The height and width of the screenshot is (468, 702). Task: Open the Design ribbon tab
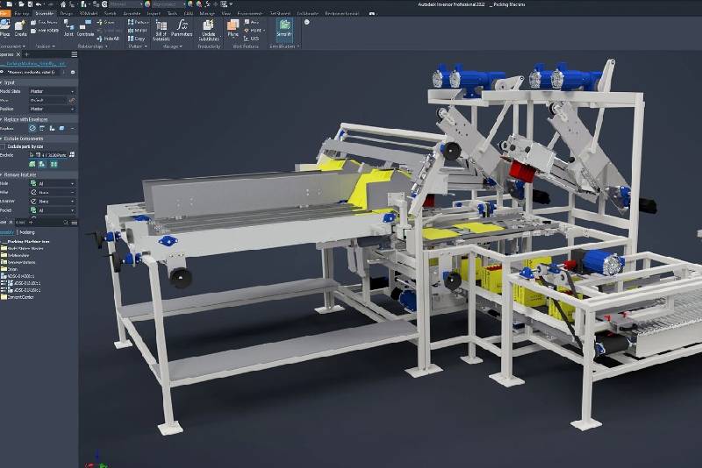coord(67,14)
